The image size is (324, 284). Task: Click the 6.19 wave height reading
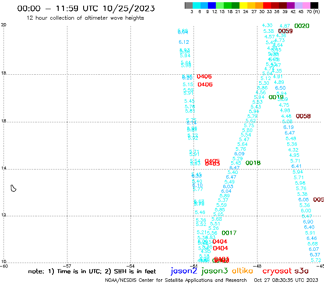[x=289, y=127]
